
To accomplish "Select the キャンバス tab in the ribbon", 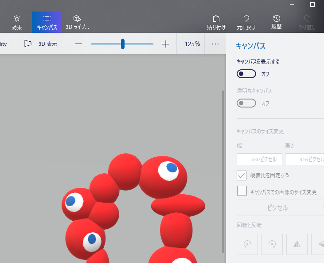I will [47, 22].
